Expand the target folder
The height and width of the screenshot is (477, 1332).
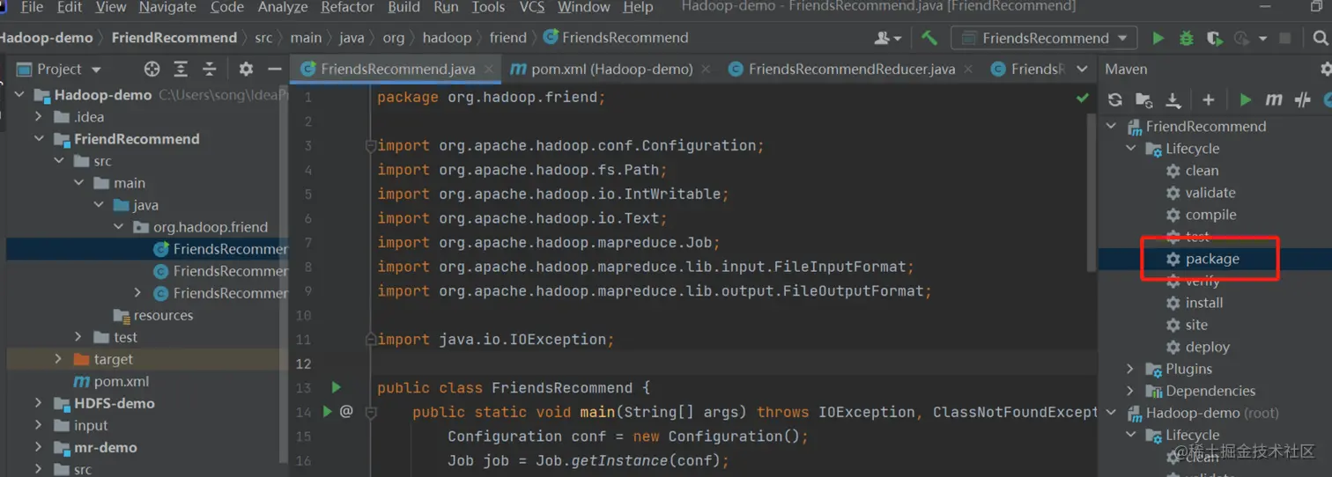(x=58, y=359)
